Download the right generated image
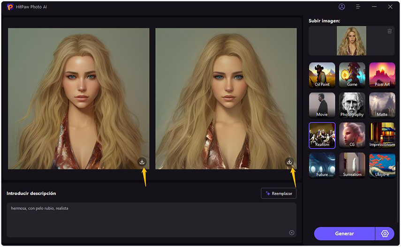The image size is (401, 247). (289, 162)
